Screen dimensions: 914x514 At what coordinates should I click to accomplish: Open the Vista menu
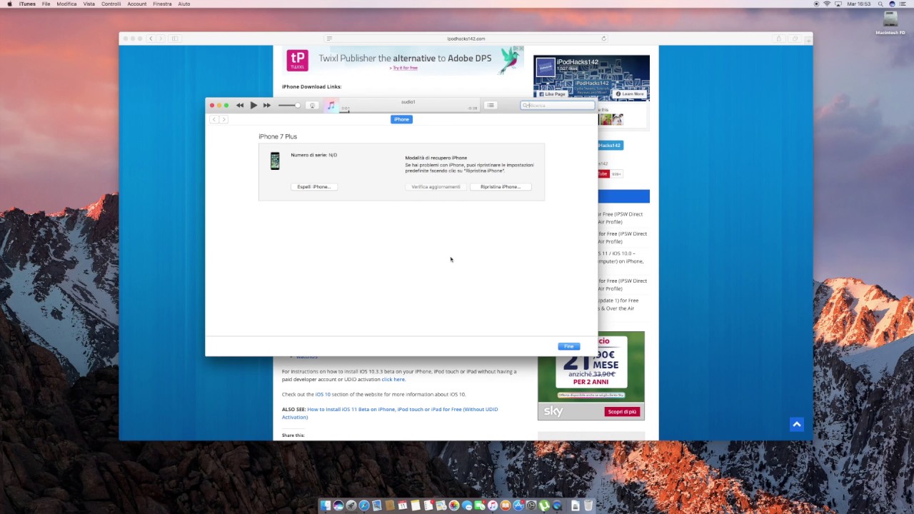tap(89, 4)
